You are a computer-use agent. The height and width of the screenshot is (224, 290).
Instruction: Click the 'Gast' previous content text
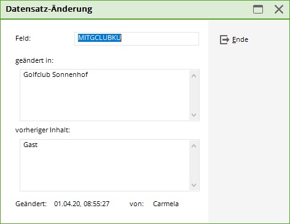click(30, 145)
